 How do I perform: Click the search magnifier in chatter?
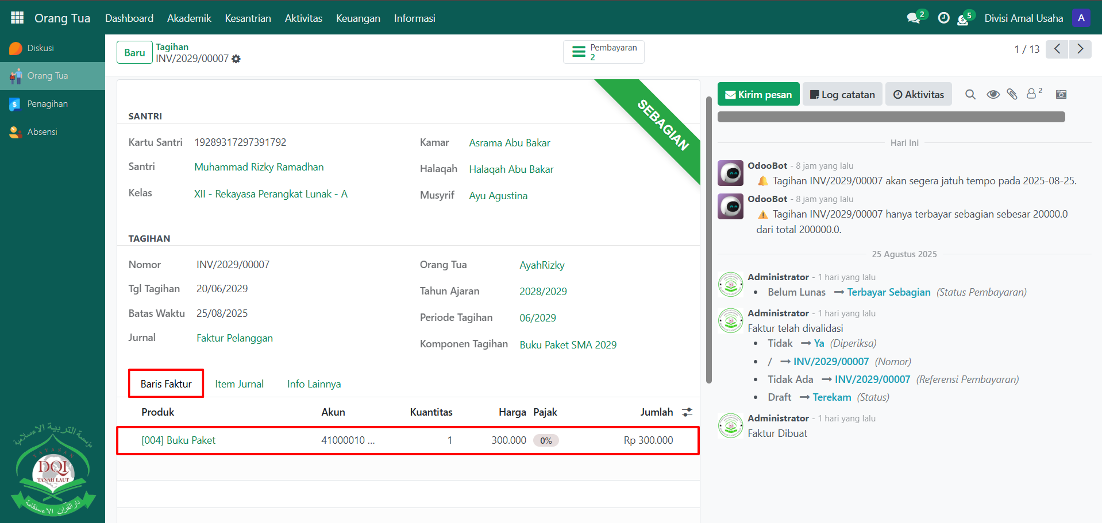[970, 95]
